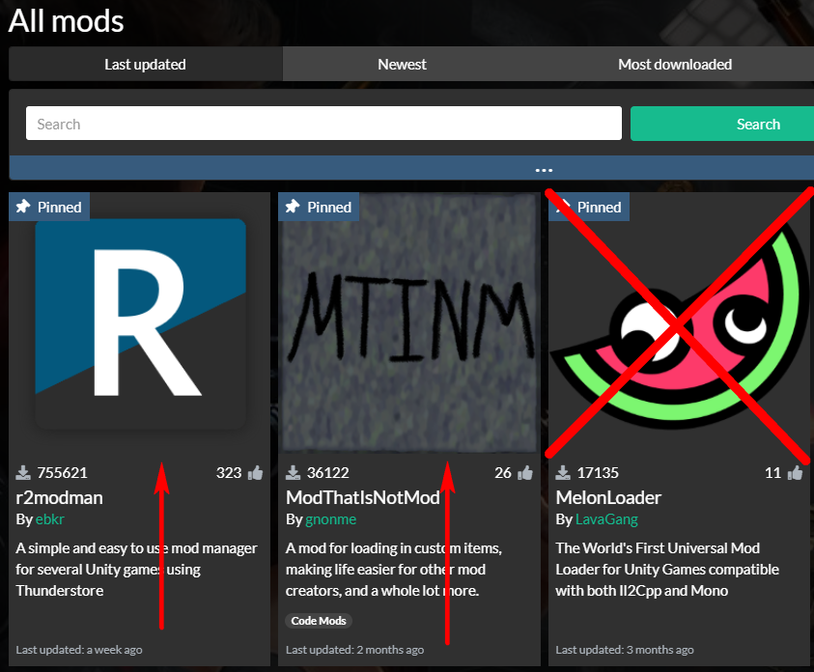
Task: Click 'Last updated: 3 months ago' text
Action: coord(625,650)
